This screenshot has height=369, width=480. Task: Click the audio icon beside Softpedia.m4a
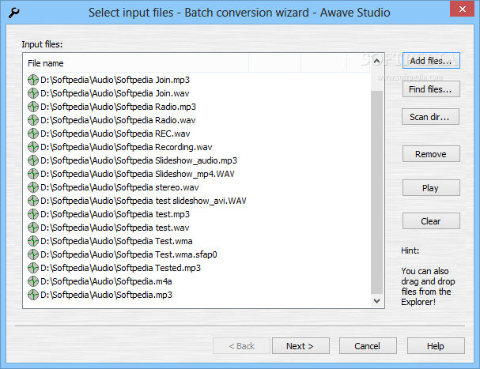pos(32,281)
